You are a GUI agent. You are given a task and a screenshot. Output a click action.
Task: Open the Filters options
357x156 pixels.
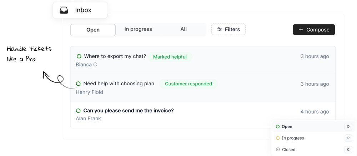(x=228, y=30)
